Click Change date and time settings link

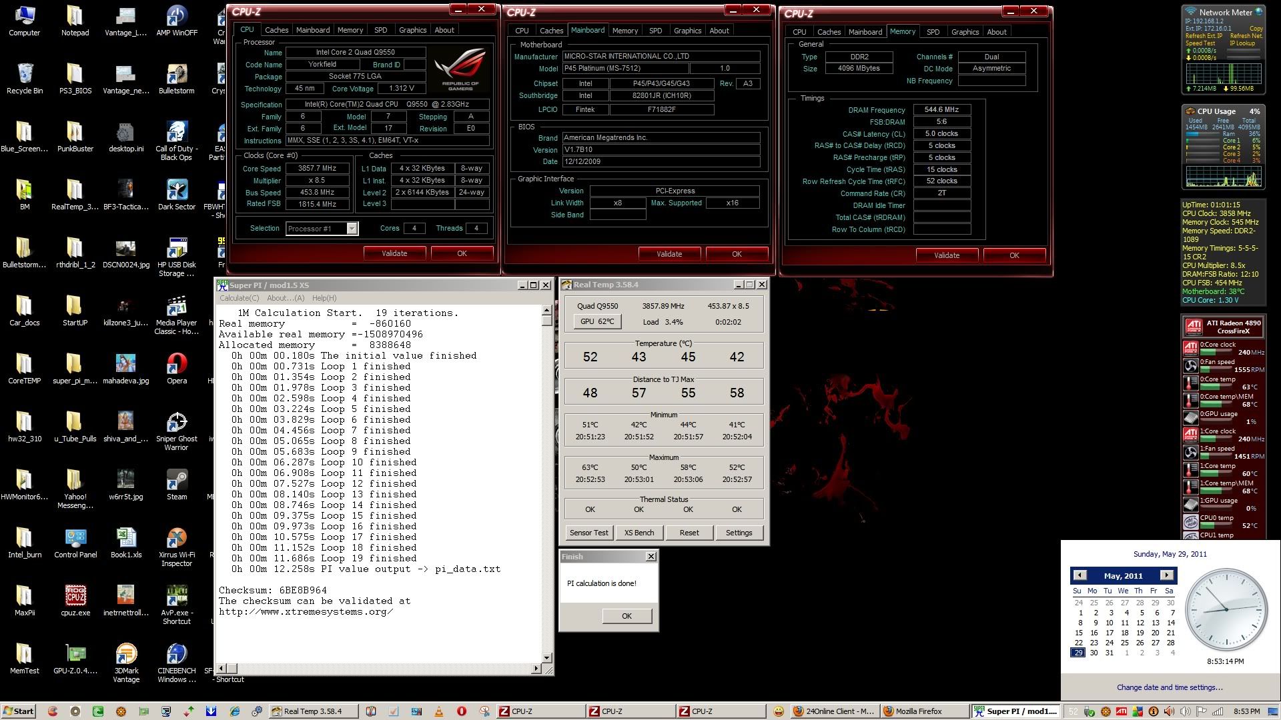click(x=1170, y=687)
